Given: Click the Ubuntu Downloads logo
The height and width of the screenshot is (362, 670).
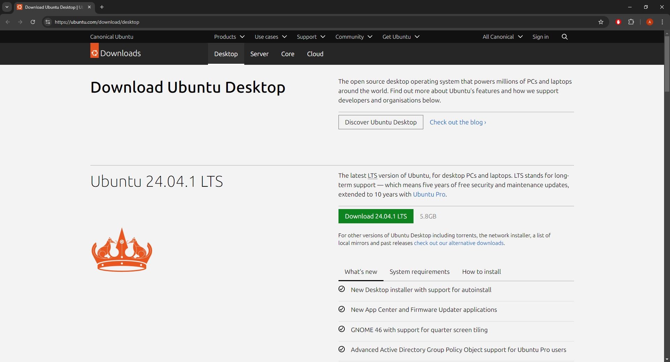Looking at the screenshot, I should (x=115, y=53).
